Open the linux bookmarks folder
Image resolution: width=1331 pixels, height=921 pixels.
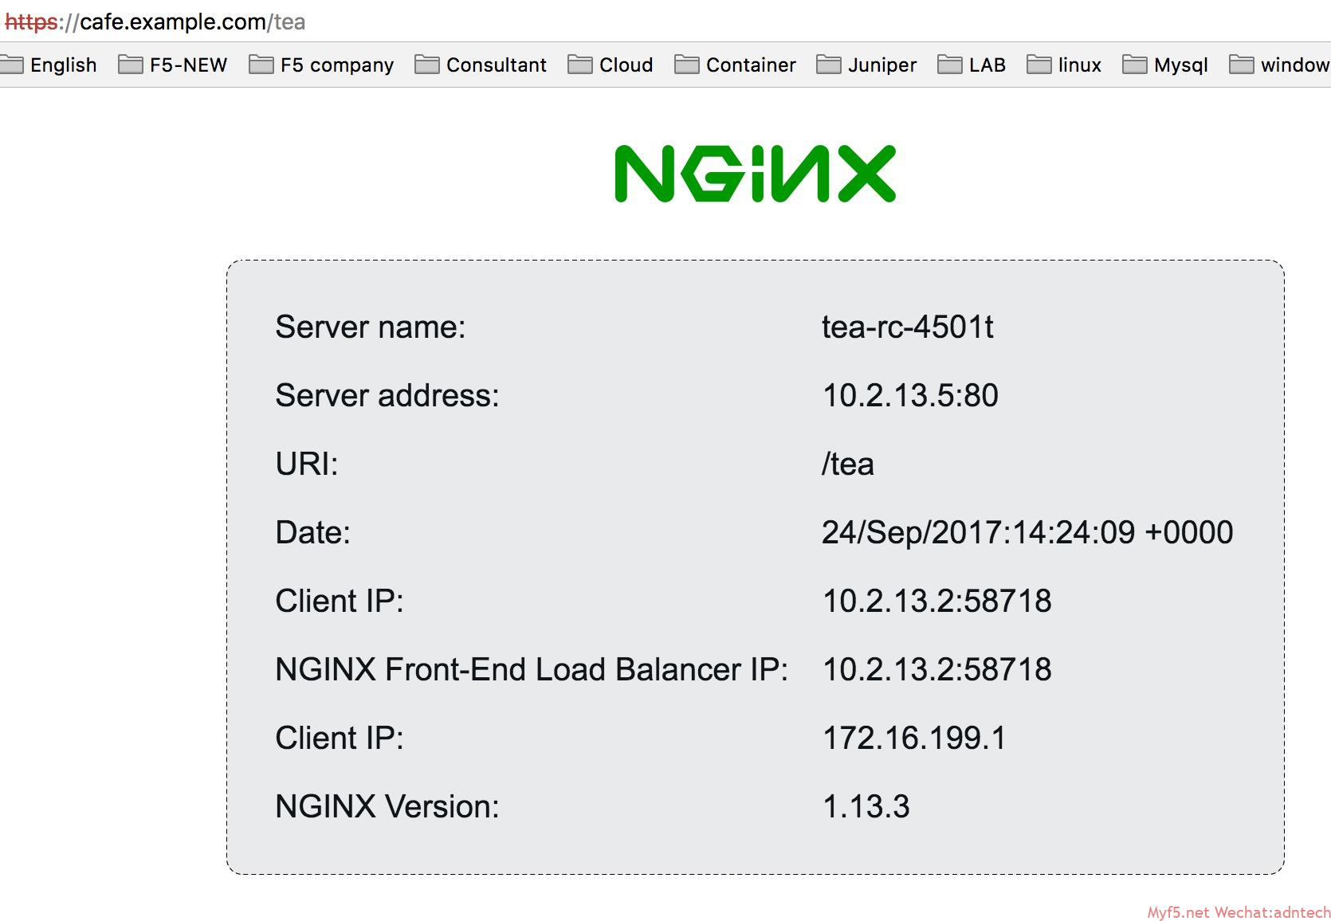(x=1064, y=65)
